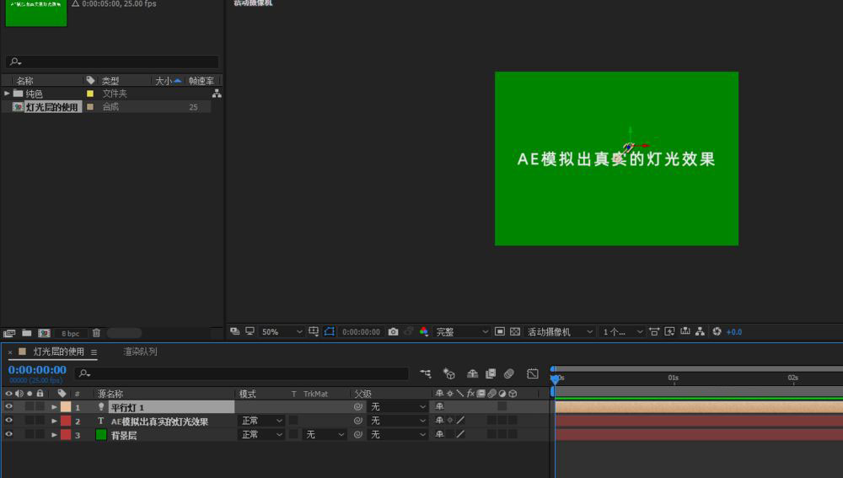843x478 pixels.
Task: Open blend mode dropdown for text layer
Action: pyautogui.click(x=260, y=421)
